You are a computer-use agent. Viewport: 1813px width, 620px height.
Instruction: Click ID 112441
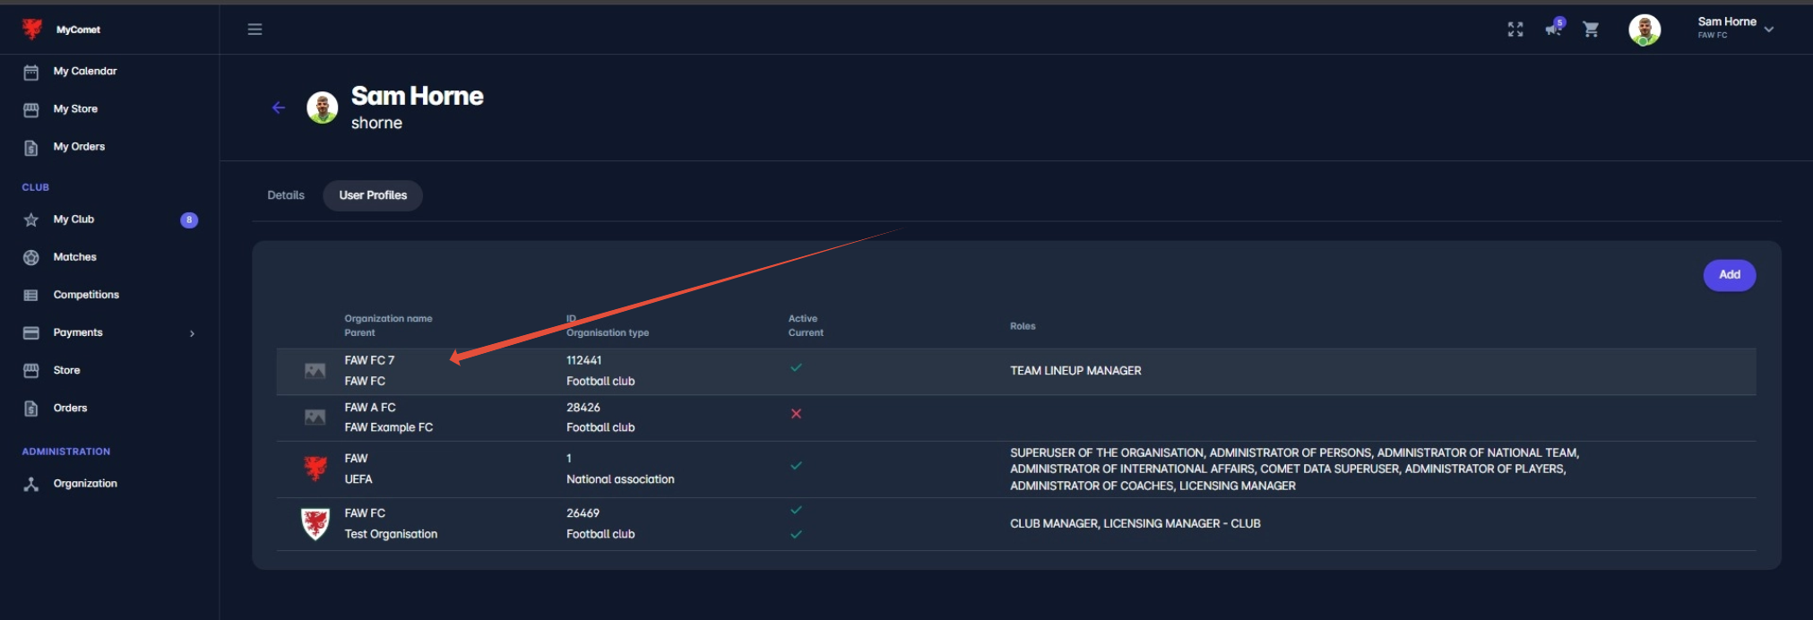584,360
